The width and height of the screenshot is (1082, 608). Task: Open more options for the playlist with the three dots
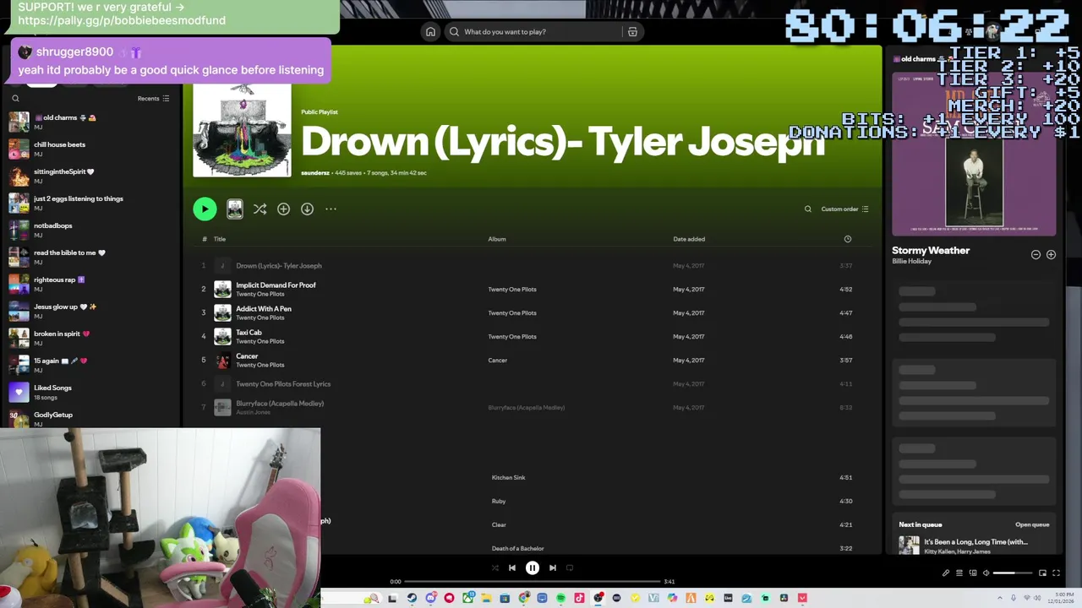pyautogui.click(x=331, y=209)
